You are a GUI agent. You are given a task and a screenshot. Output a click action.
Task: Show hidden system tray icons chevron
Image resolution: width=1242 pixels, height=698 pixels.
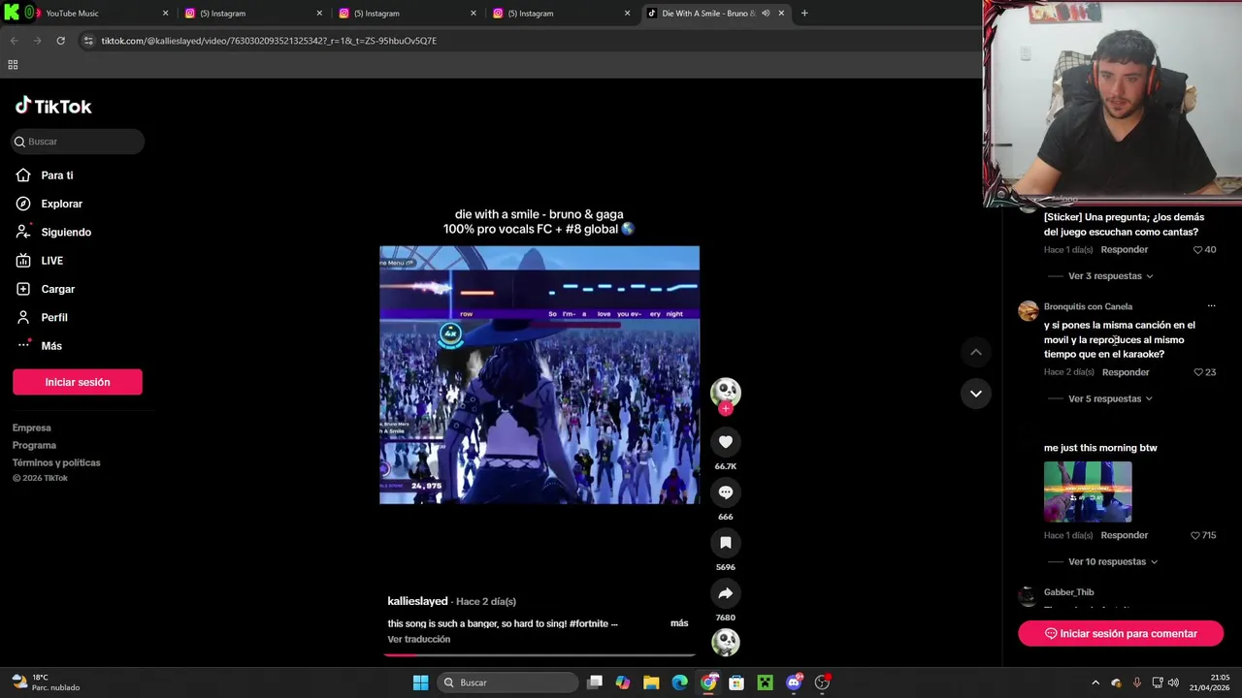pyautogui.click(x=1095, y=682)
